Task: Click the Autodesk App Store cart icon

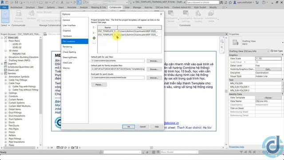Action: pos(257,2)
